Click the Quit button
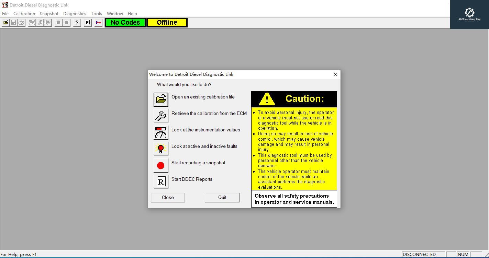Screen dimensions: 489x258 click(x=222, y=197)
